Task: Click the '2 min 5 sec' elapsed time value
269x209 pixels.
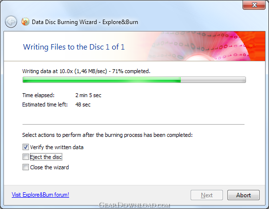Action: tap(88, 95)
